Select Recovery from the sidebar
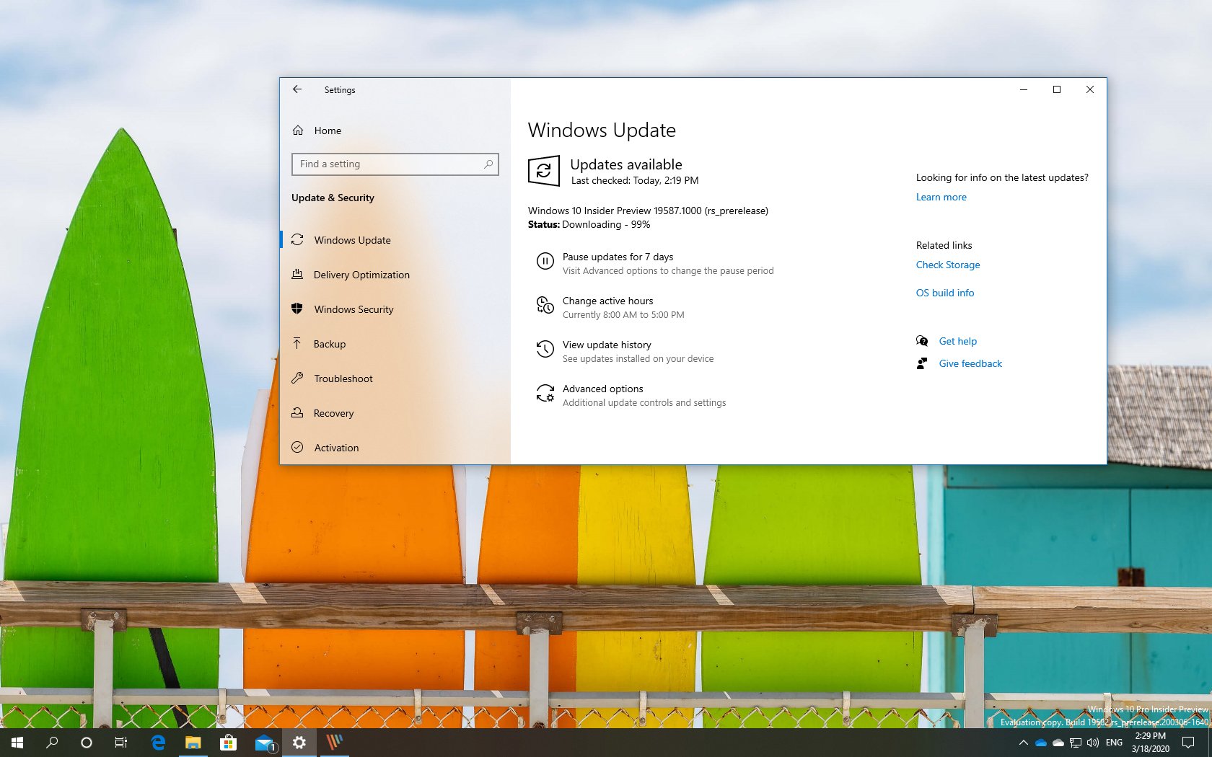Screen dimensions: 1212x757 coord(333,413)
